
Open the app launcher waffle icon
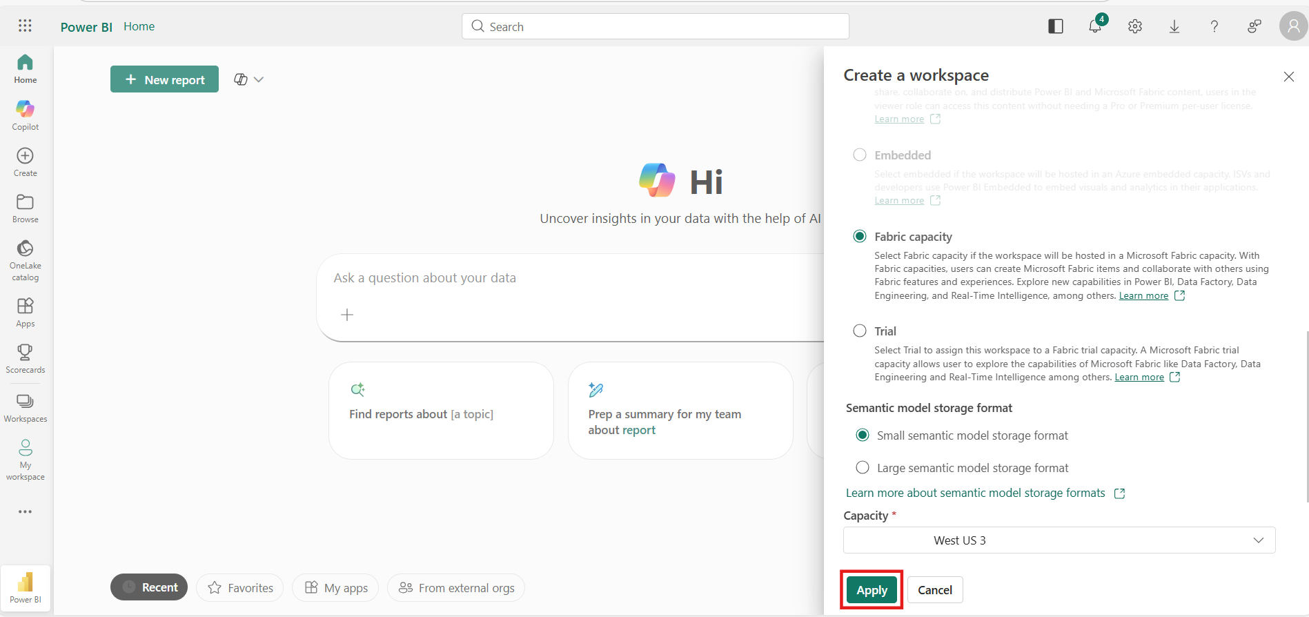[x=25, y=26]
